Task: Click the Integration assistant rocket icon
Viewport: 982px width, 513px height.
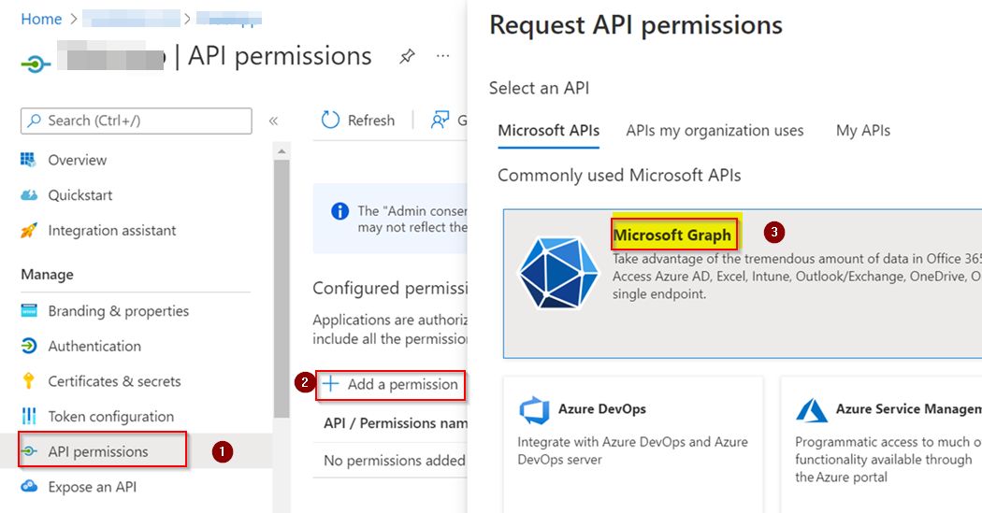Action: [x=29, y=230]
